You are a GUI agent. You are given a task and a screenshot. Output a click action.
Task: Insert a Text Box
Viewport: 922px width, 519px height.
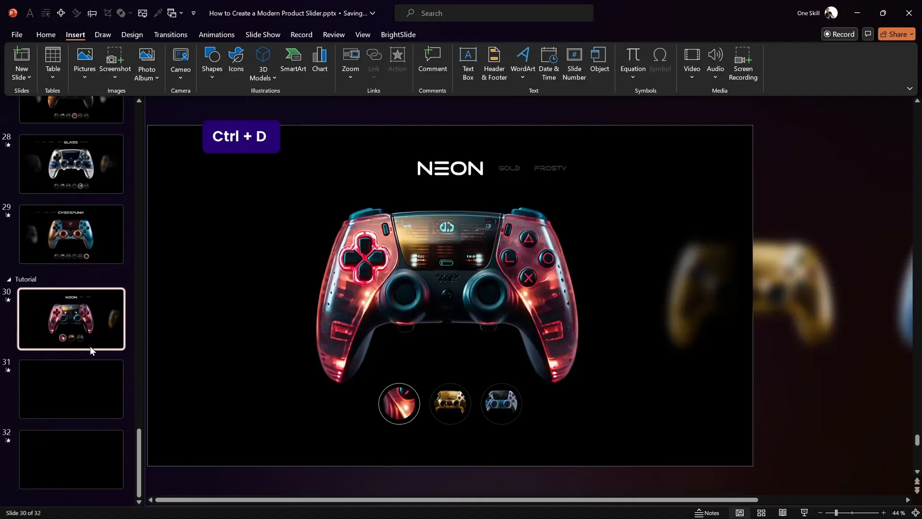(468, 63)
